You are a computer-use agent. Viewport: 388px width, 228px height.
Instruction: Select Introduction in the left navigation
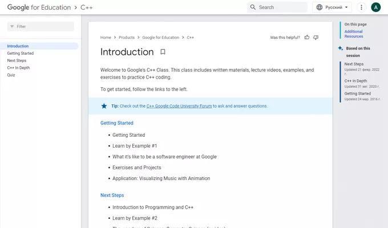[x=18, y=46]
